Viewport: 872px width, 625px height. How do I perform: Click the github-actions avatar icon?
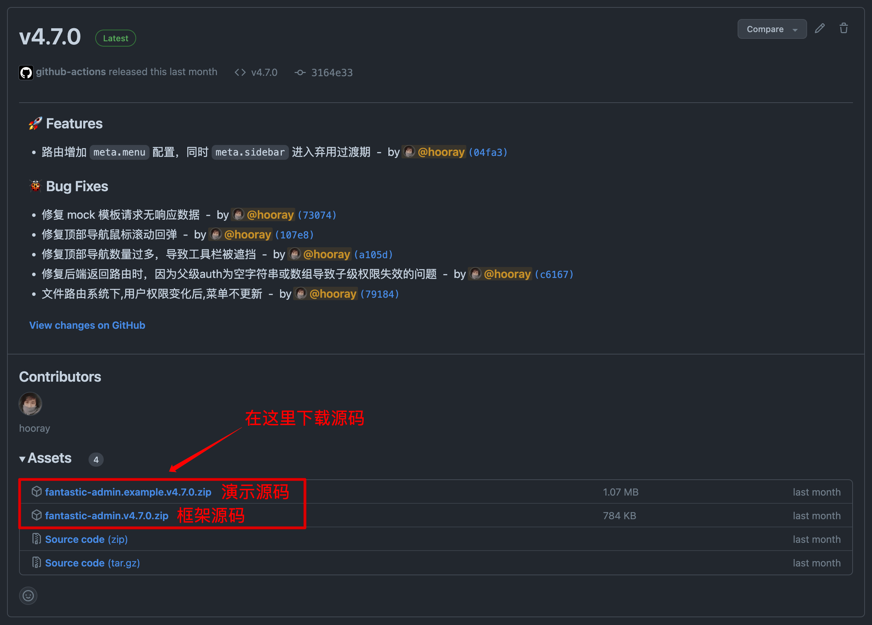(x=26, y=72)
